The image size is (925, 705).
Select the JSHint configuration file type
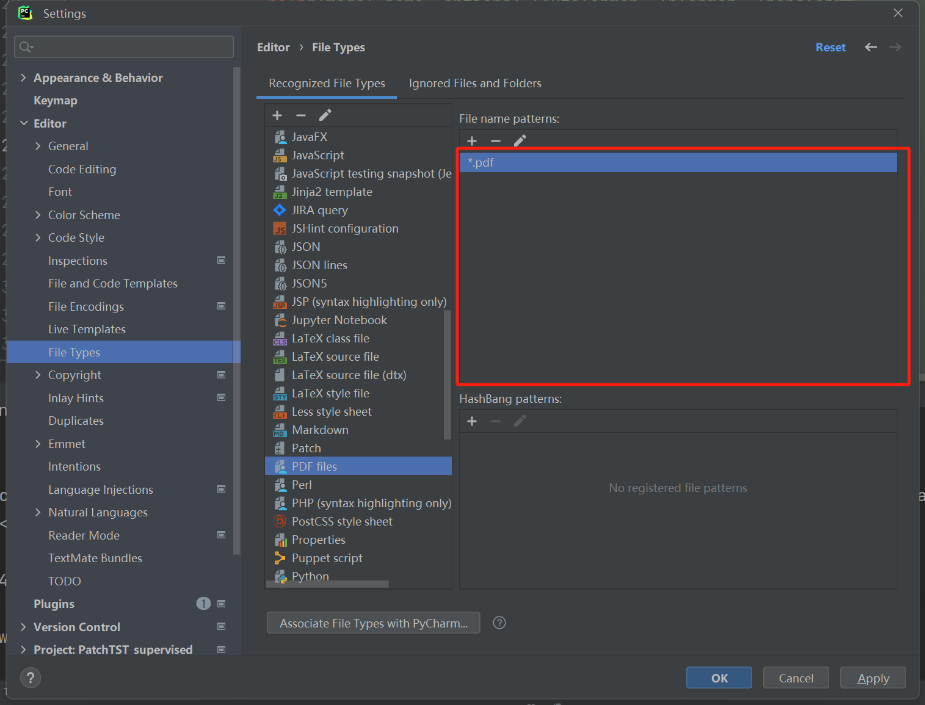click(358, 228)
